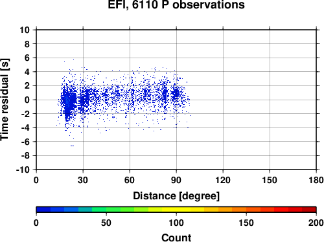Click the dark blue colorbar segment at 0
324x242 pixels.
(43, 210)
